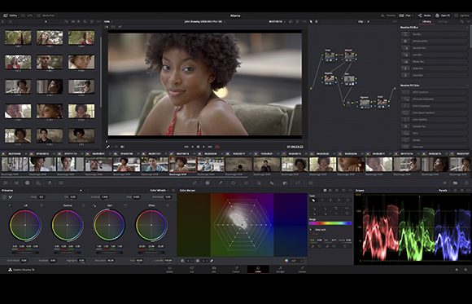Toggle the LUTs panel
Image resolution: width=472 pixels, height=304 pixels.
27,15
